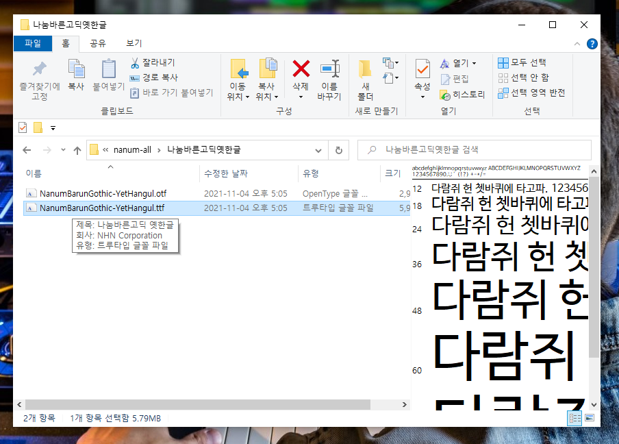Sort by 크기 column header
The image size is (619, 444).
coord(395,173)
